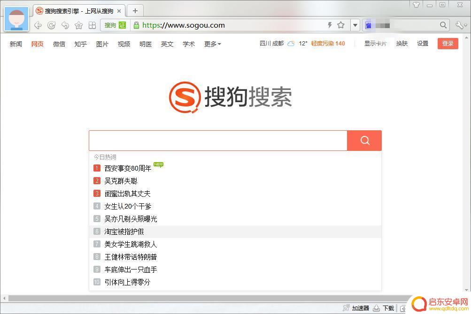Click the 登录 login button
The image size is (471, 314).
click(x=448, y=44)
